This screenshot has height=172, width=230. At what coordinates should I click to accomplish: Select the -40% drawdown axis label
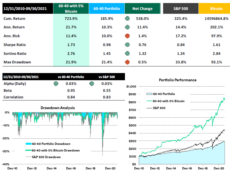6,164
